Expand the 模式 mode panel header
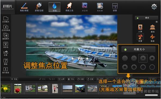The height and width of the screenshot is (99, 161). coord(147,18)
